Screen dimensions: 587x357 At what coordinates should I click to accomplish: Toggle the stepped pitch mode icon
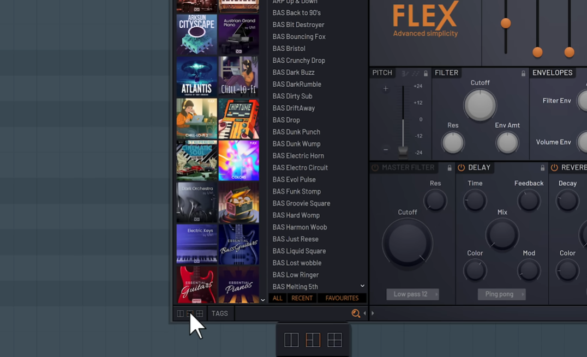point(405,74)
